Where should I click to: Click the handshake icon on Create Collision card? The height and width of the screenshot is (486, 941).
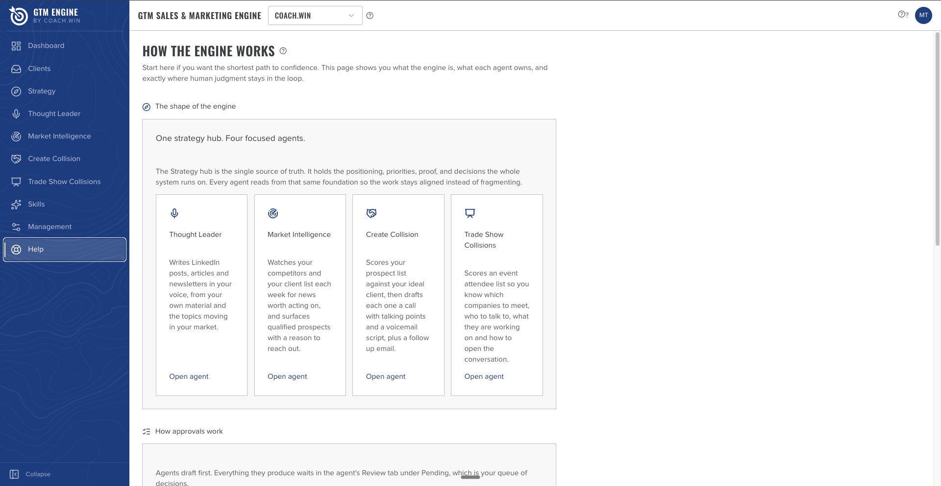click(x=371, y=213)
